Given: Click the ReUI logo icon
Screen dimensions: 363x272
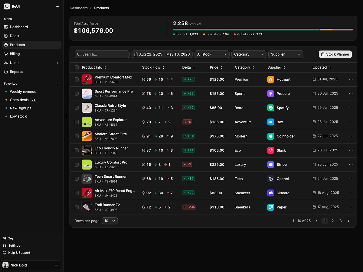Looking at the screenshot, I should click(7, 6).
